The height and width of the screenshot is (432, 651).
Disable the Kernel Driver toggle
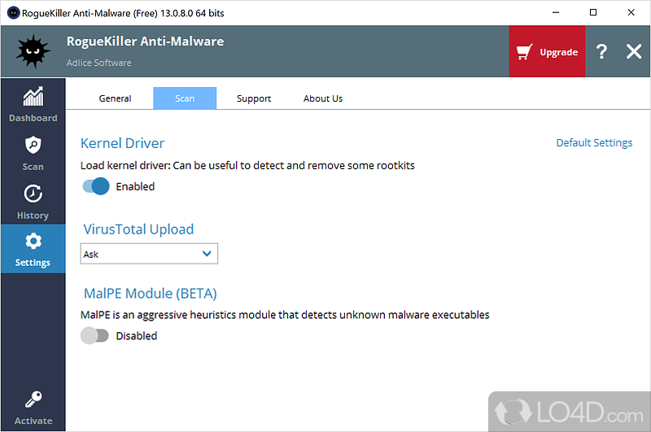pos(96,186)
